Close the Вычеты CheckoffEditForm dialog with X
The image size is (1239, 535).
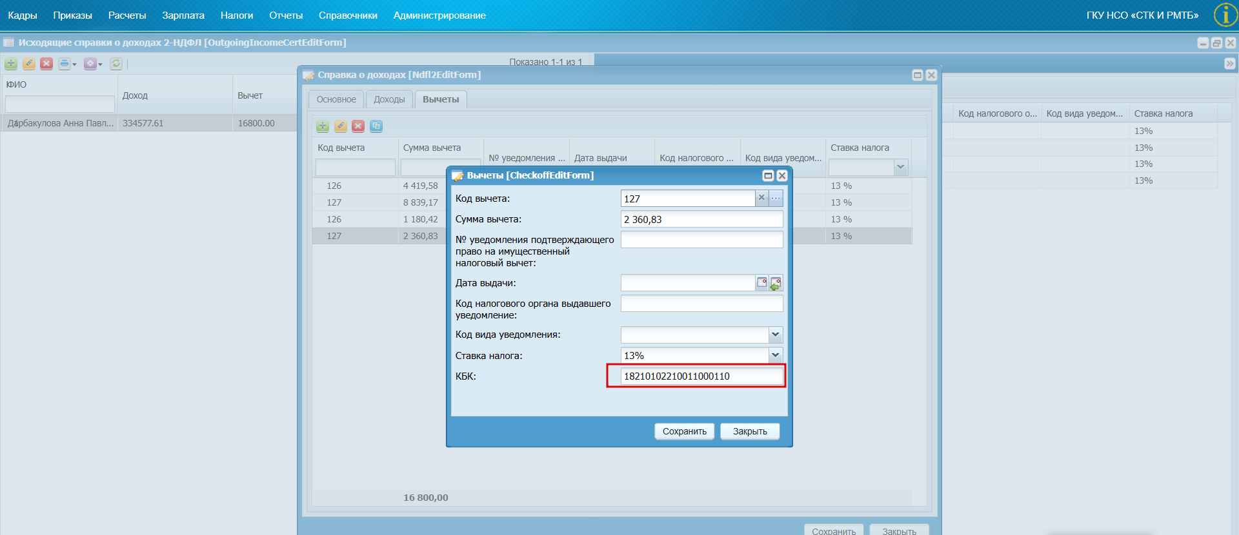pyautogui.click(x=782, y=175)
